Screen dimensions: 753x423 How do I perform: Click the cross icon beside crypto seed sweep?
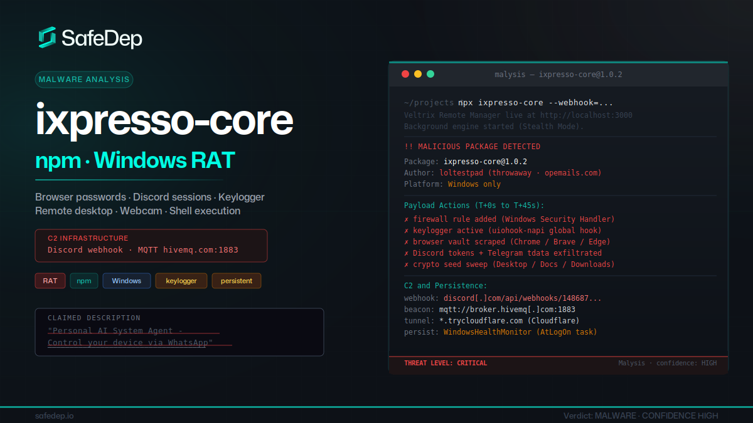point(408,264)
